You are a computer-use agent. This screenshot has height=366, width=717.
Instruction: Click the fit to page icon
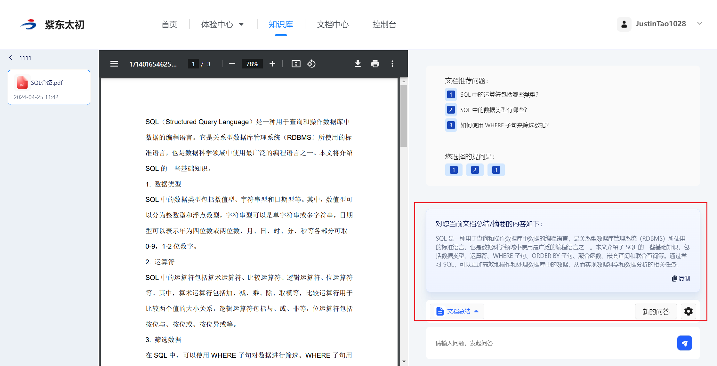296,64
